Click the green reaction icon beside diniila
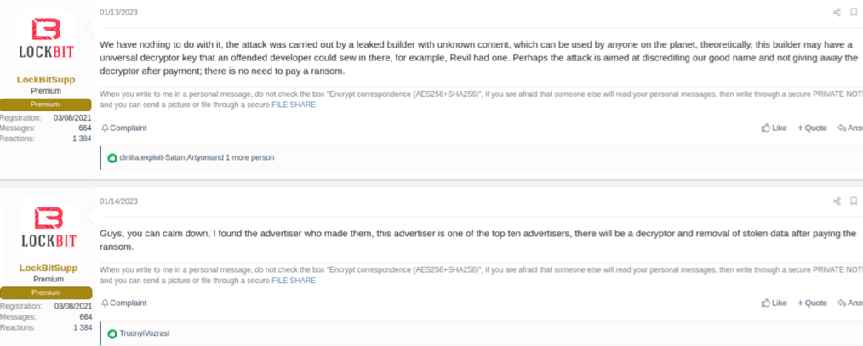 tap(112, 158)
